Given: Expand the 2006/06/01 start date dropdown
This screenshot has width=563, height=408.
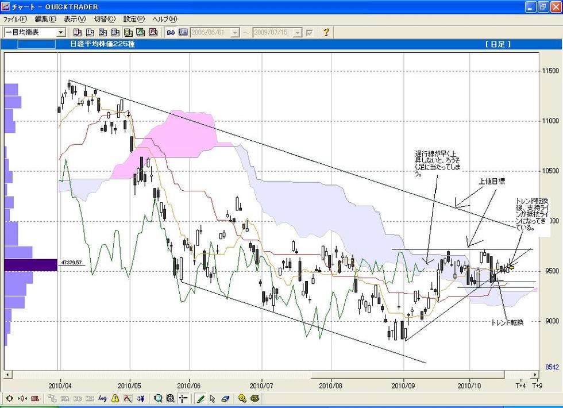Looking at the screenshot, I should click(x=234, y=33).
